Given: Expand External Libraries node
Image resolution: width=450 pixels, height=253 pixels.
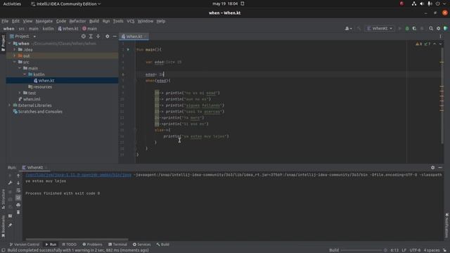Looking at the screenshot, I should pyautogui.click(x=9, y=105).
